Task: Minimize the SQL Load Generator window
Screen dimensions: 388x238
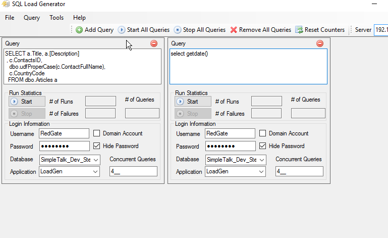Action: pyautogui.click(x=374, y=4)
